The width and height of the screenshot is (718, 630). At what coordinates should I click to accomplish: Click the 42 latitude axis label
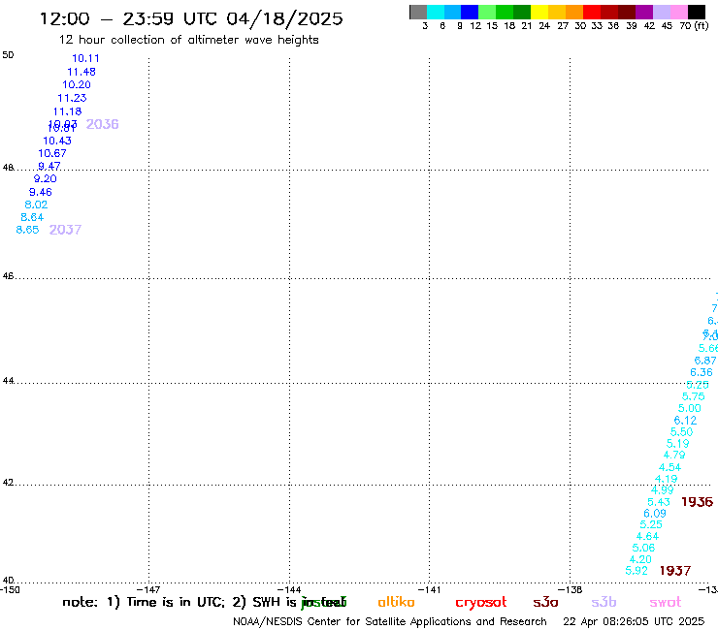tap(8, 483)
